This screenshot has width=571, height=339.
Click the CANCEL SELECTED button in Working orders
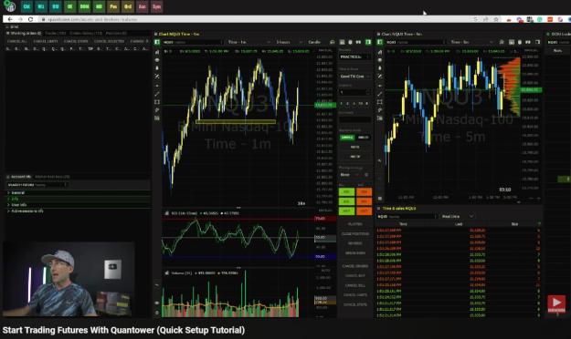110,41
